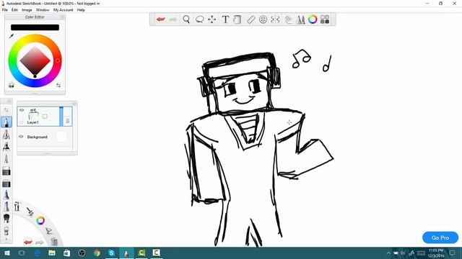Select the Ruler tool

(x=250, y=19)
